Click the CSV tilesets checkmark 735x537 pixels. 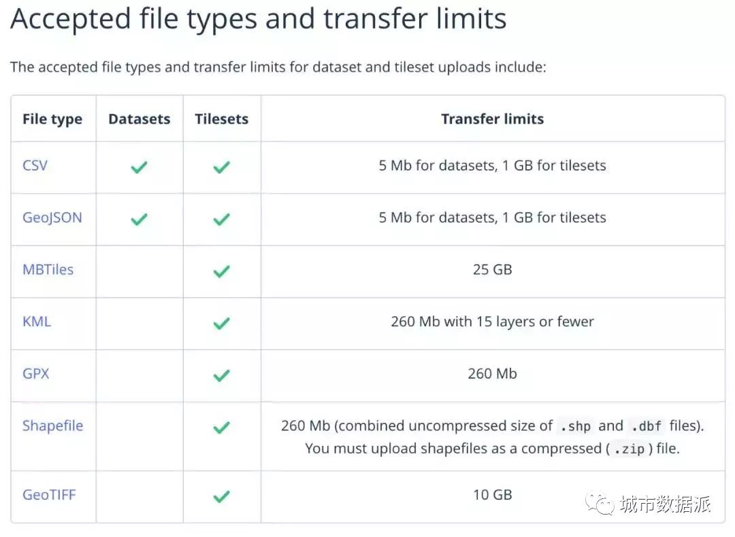(221, 167)
